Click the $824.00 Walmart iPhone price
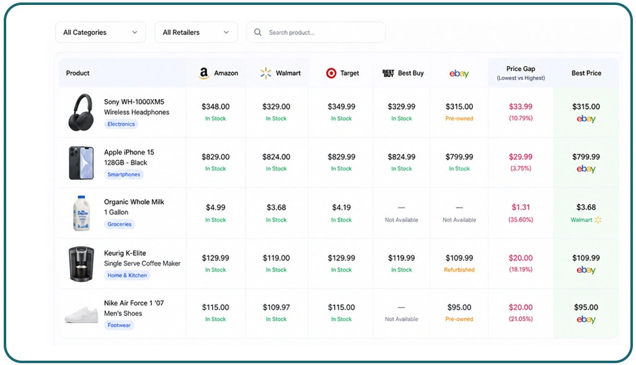This screenshot has width=636, height=365. click(x=276, y=157)
